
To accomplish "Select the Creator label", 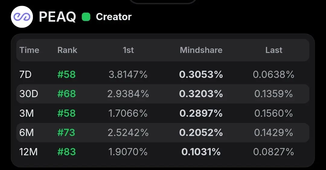I will coord(114,17).
